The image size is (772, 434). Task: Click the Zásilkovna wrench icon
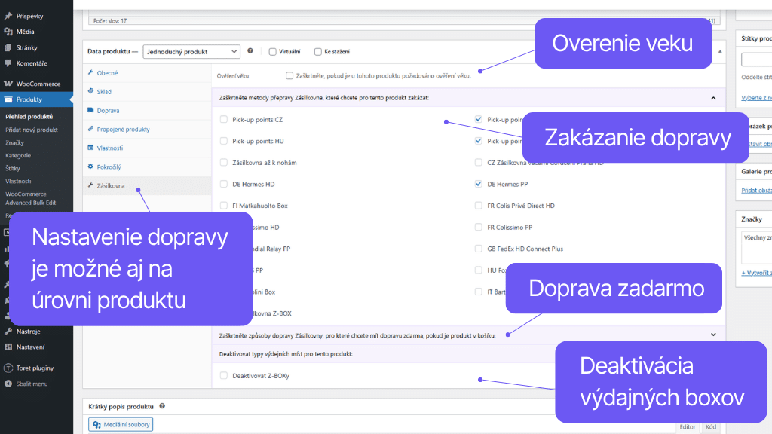point(90,185)
